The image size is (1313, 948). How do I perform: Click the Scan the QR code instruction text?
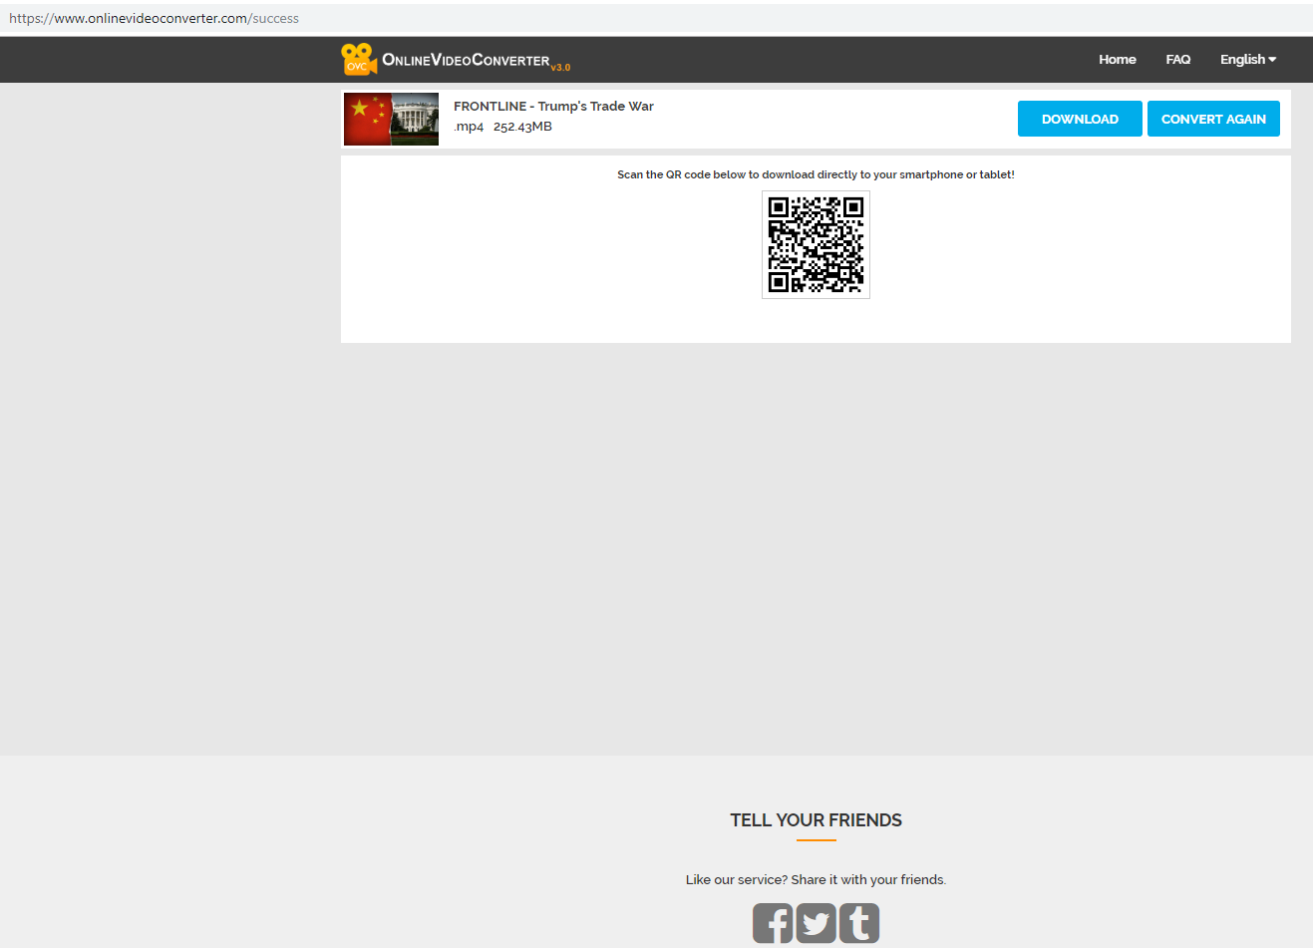click(x=816, y=174)
